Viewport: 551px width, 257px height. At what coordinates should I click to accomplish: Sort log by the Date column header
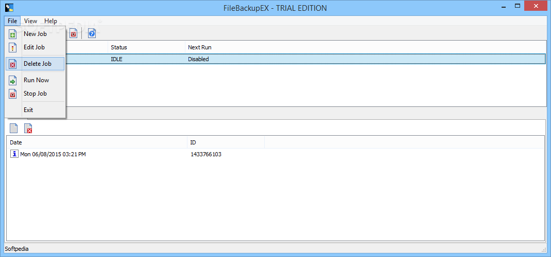click(97, 142)
